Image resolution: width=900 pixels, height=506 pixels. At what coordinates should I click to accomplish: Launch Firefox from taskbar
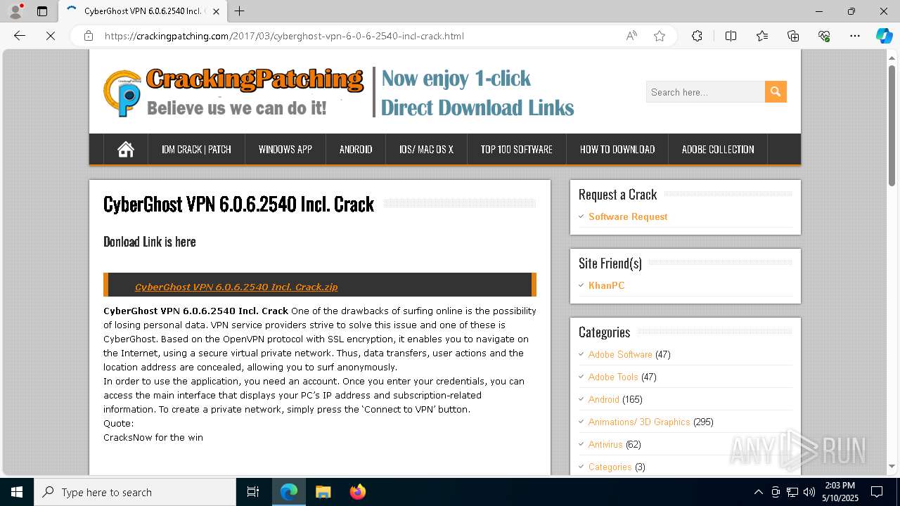[357, 492]
